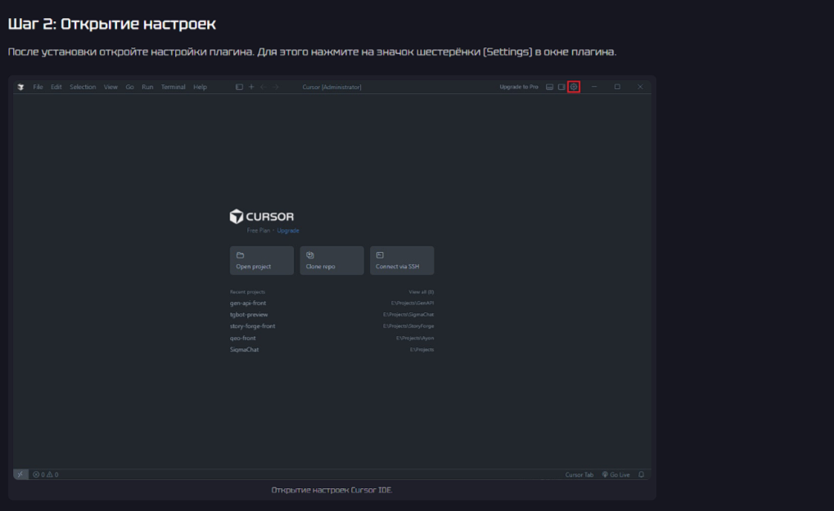Toggle the bottom panel layout icon

(550, 87)
